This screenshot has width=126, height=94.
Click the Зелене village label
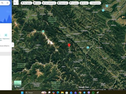(x=70, y=52)
